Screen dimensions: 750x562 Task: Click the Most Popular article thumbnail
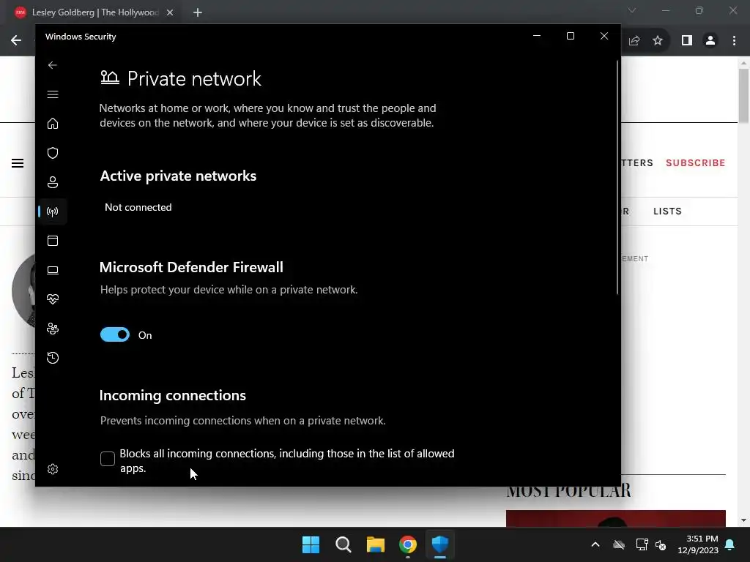pos(615,519)
